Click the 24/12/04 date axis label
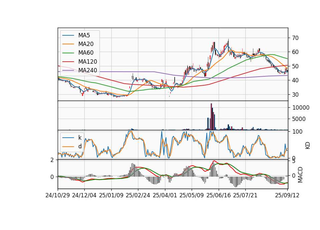Screen dimensions: 320x230 point(84,195)
